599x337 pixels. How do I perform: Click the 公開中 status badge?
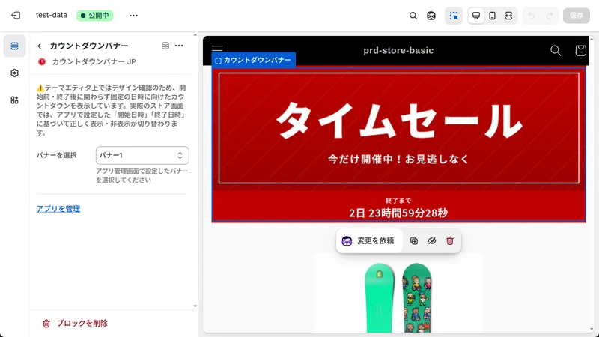(x=95, y=16)
